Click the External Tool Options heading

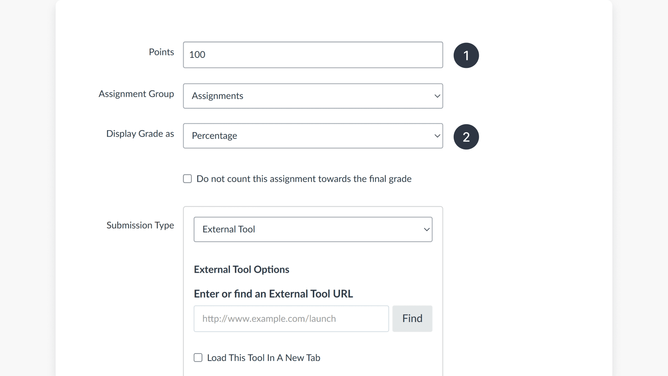click(241, 269)
